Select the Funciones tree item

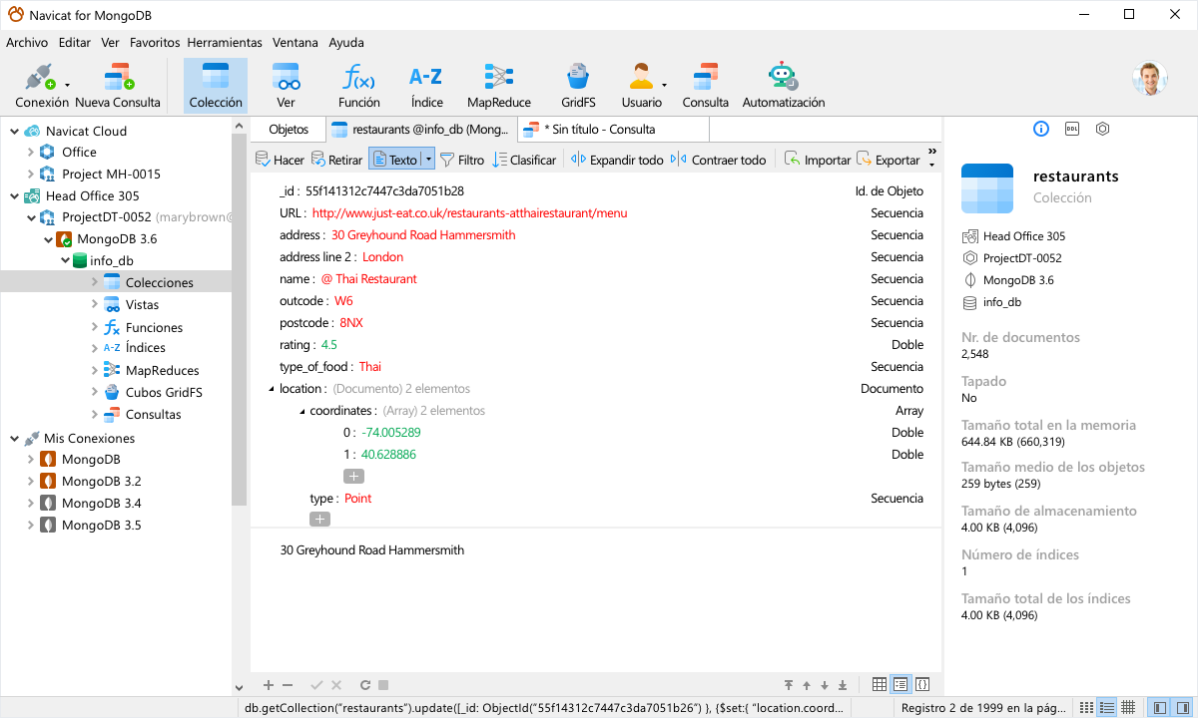pyautogui.click(x=154, y=327)
